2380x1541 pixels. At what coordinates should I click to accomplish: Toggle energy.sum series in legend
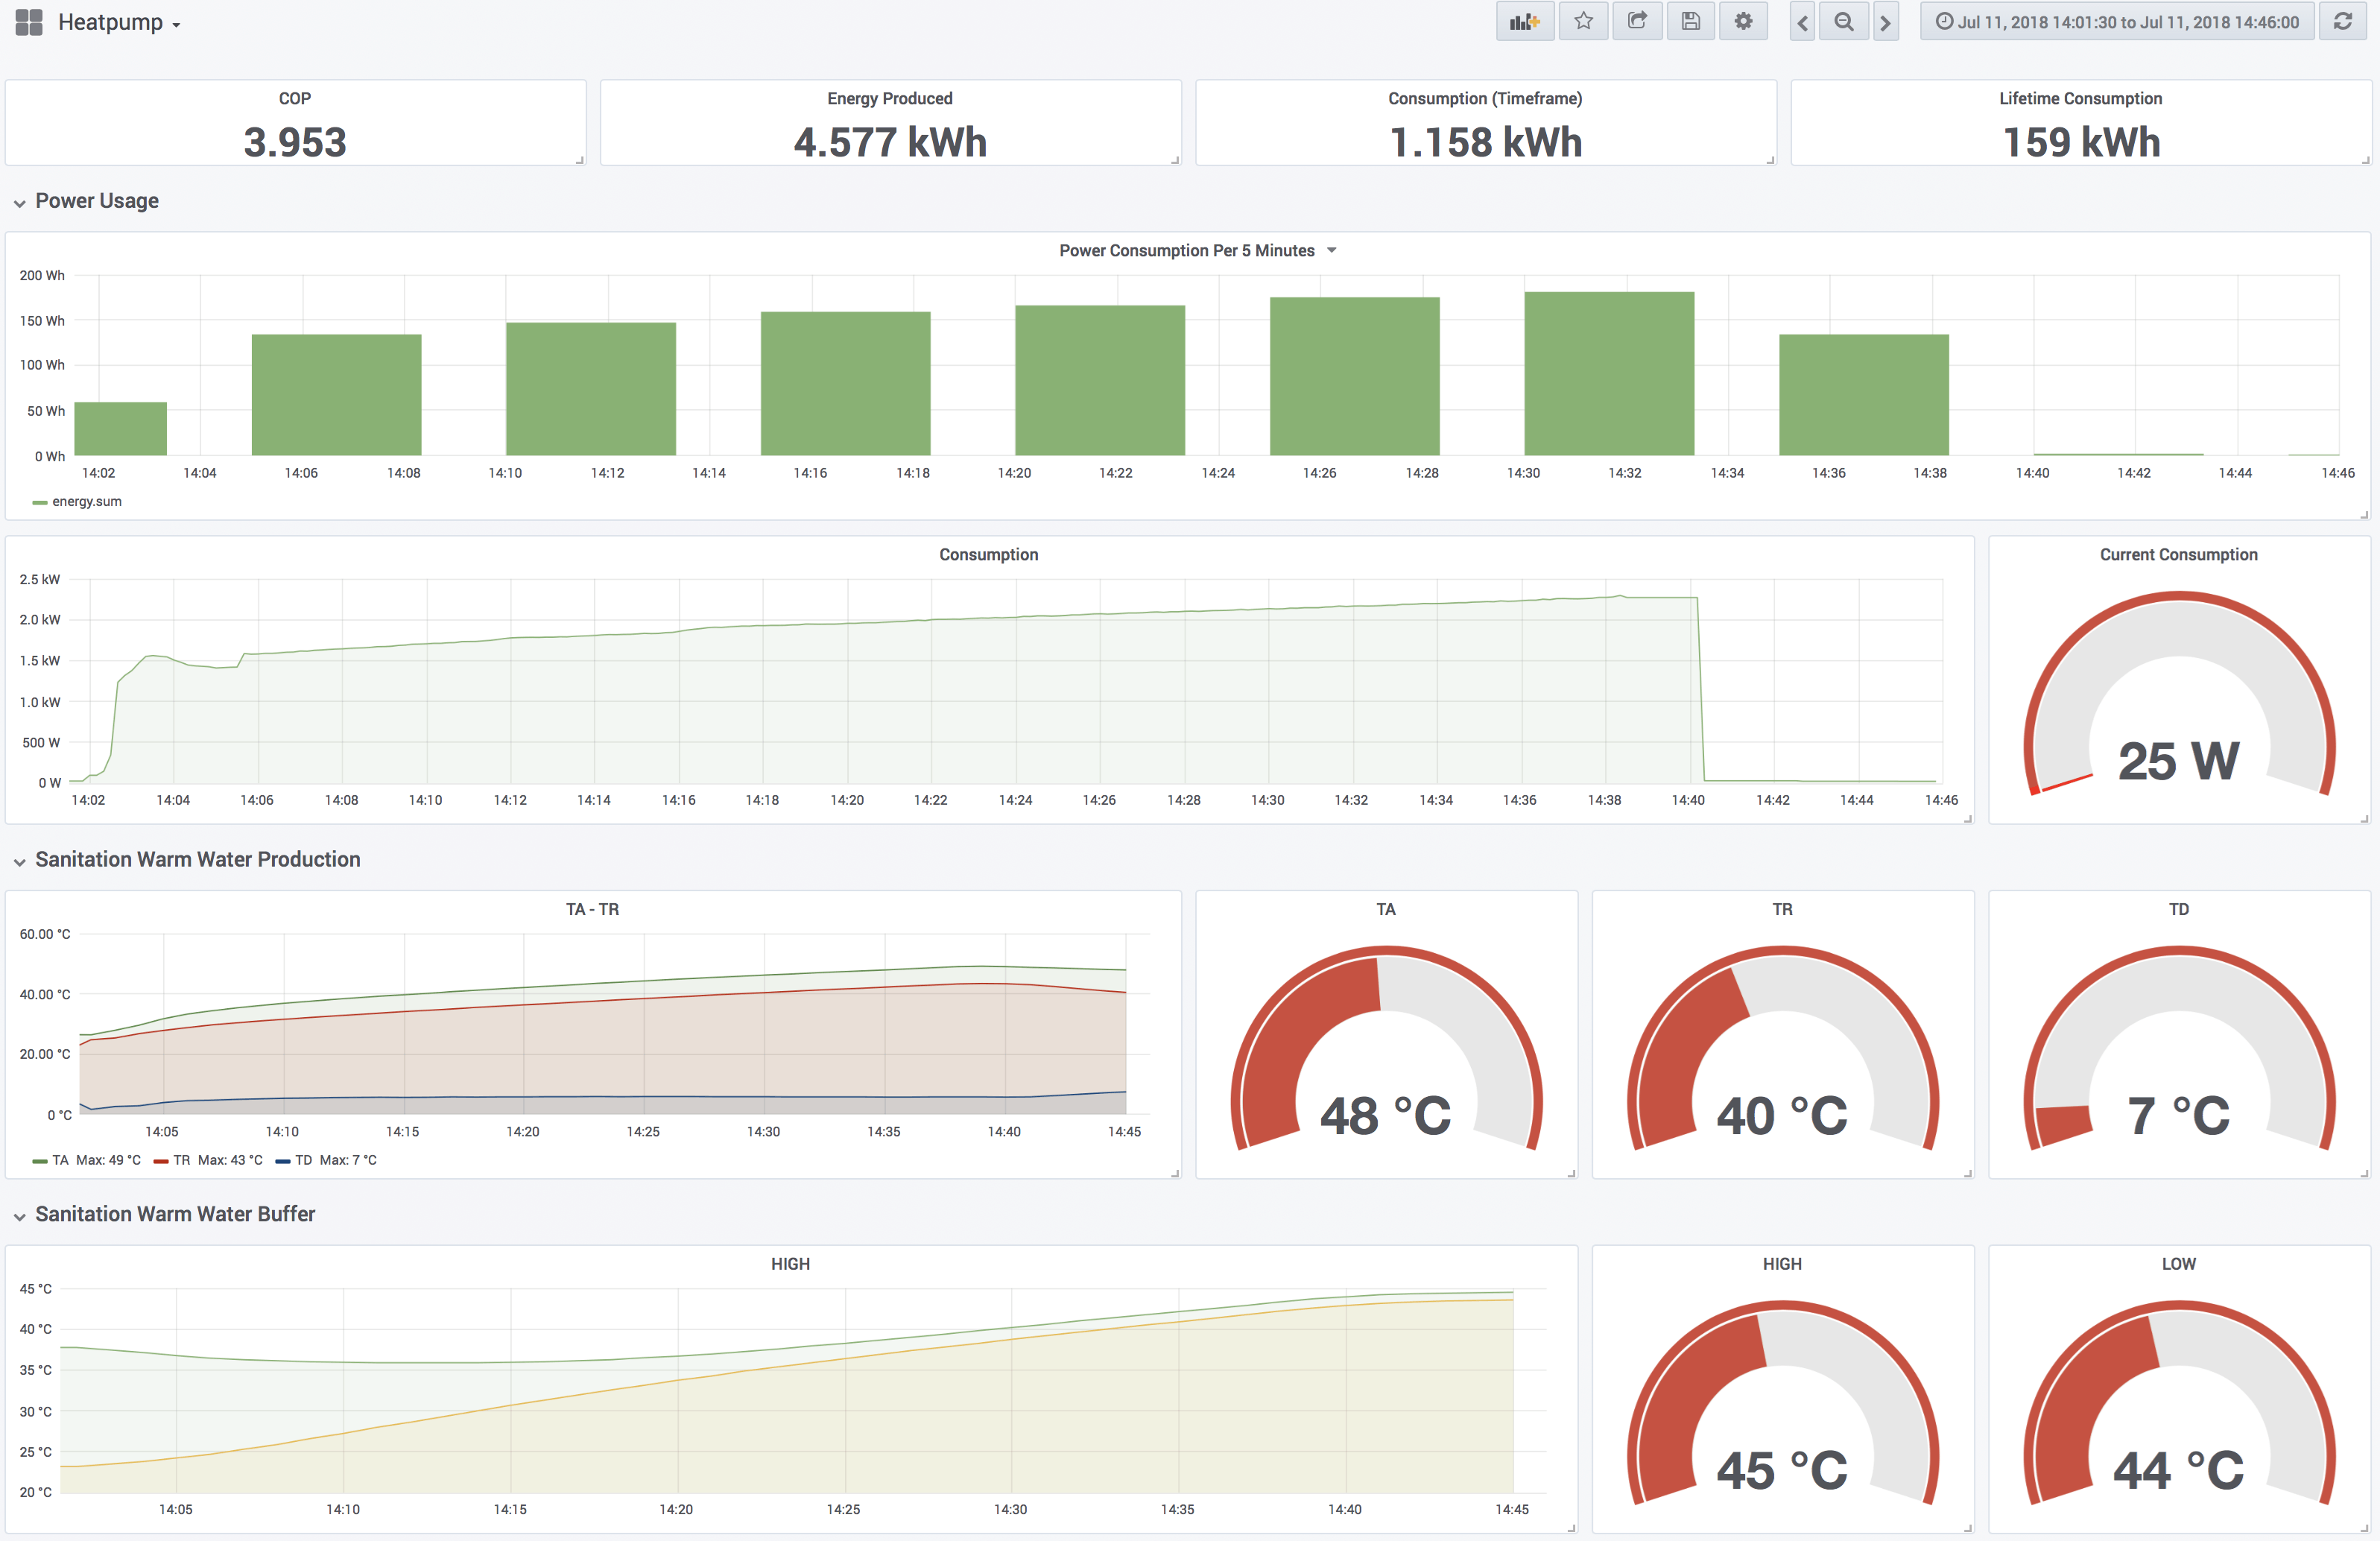coord(86,502)
